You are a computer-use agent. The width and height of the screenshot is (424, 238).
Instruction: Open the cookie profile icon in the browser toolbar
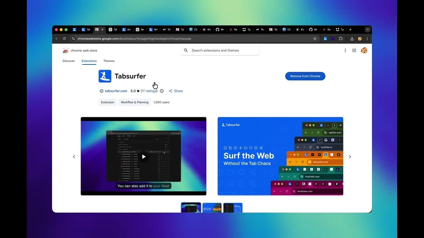[x=360, y=39]
